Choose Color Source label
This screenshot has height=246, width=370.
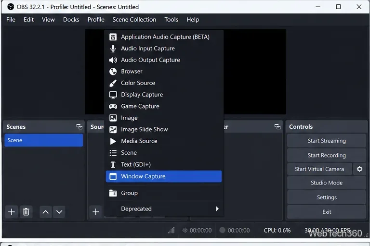coord(138,83)
